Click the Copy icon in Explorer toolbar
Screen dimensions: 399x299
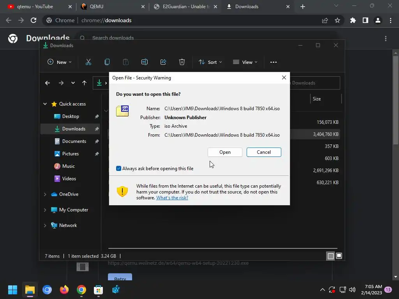(x=107, y=62)
